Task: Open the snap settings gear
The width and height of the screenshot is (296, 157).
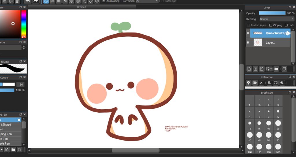Action: click(97, 1)
